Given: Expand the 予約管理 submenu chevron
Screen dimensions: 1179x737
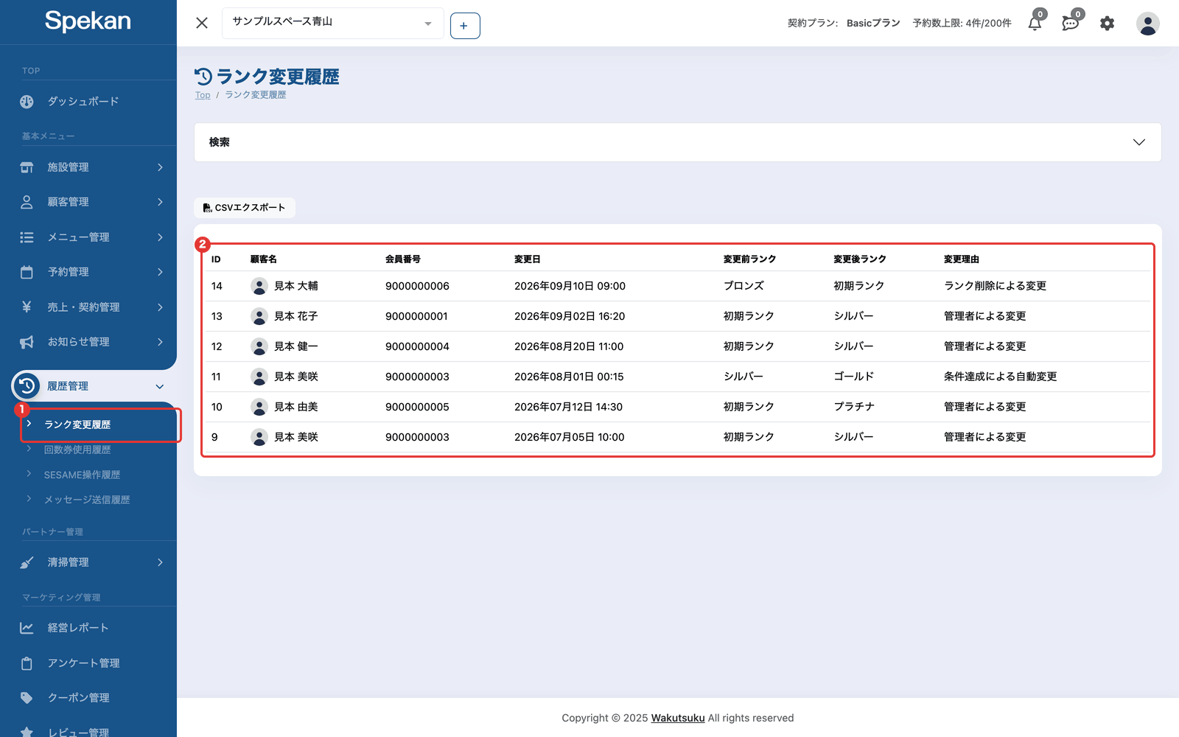Looking at the screenshot, I should [160, 272].
